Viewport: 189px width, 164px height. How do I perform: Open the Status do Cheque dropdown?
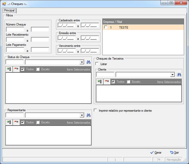coord(82,62)
